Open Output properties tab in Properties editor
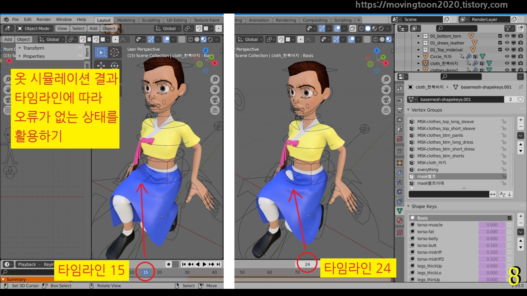Screen dimensions: 527x296 [400, 110]
